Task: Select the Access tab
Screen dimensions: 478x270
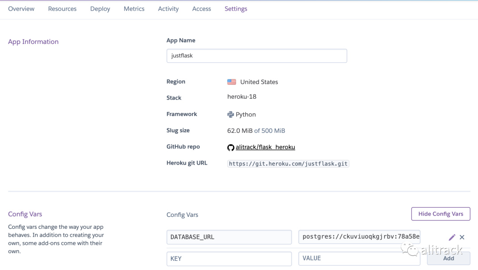Action: pos(201,9)
